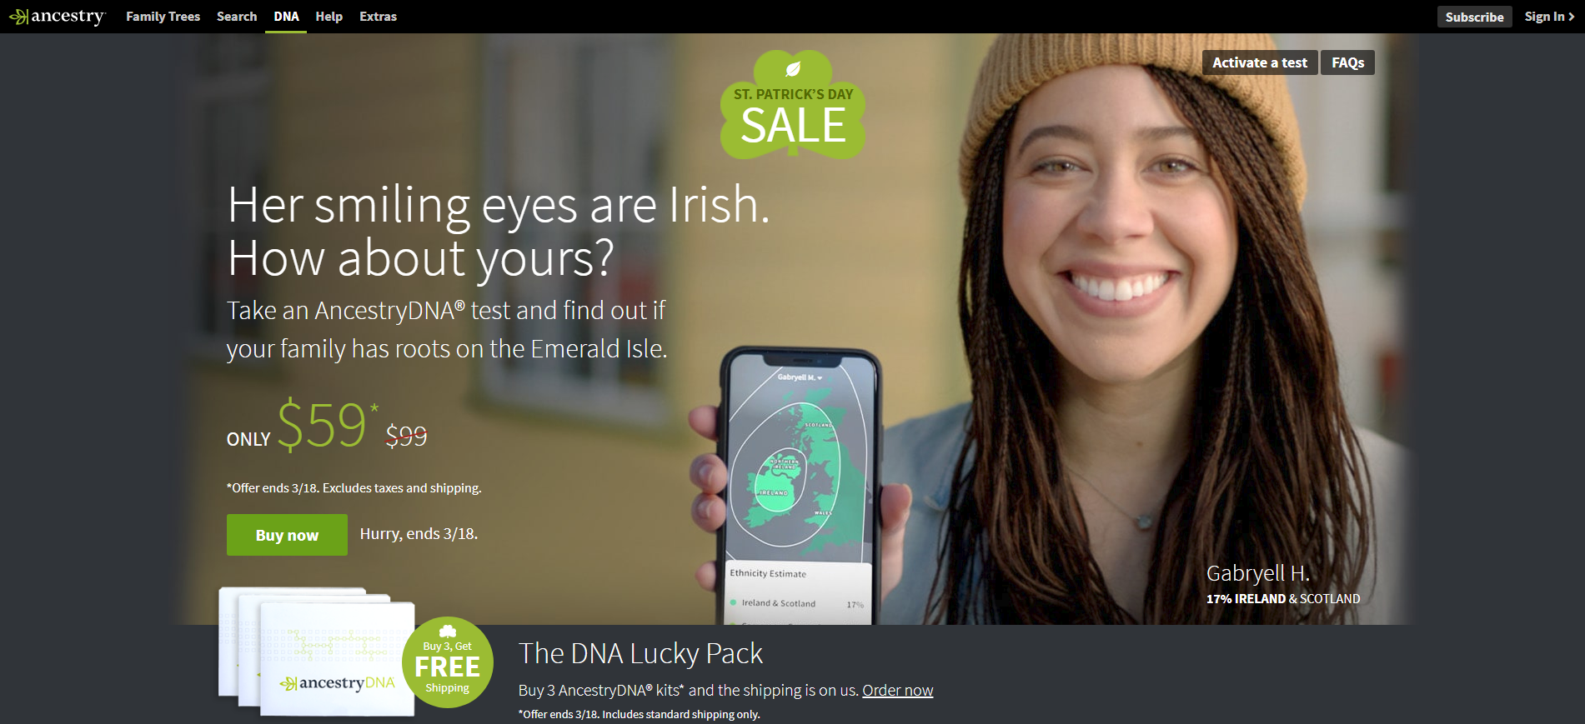Open the Extras menu
The width and height of the screenshot is (1585, 724).
[x=379, y=17]
